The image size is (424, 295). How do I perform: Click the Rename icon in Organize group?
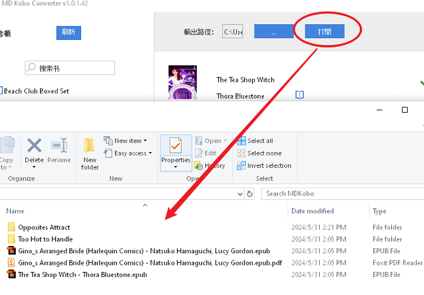pyautogui.click(x=59, y=145)
